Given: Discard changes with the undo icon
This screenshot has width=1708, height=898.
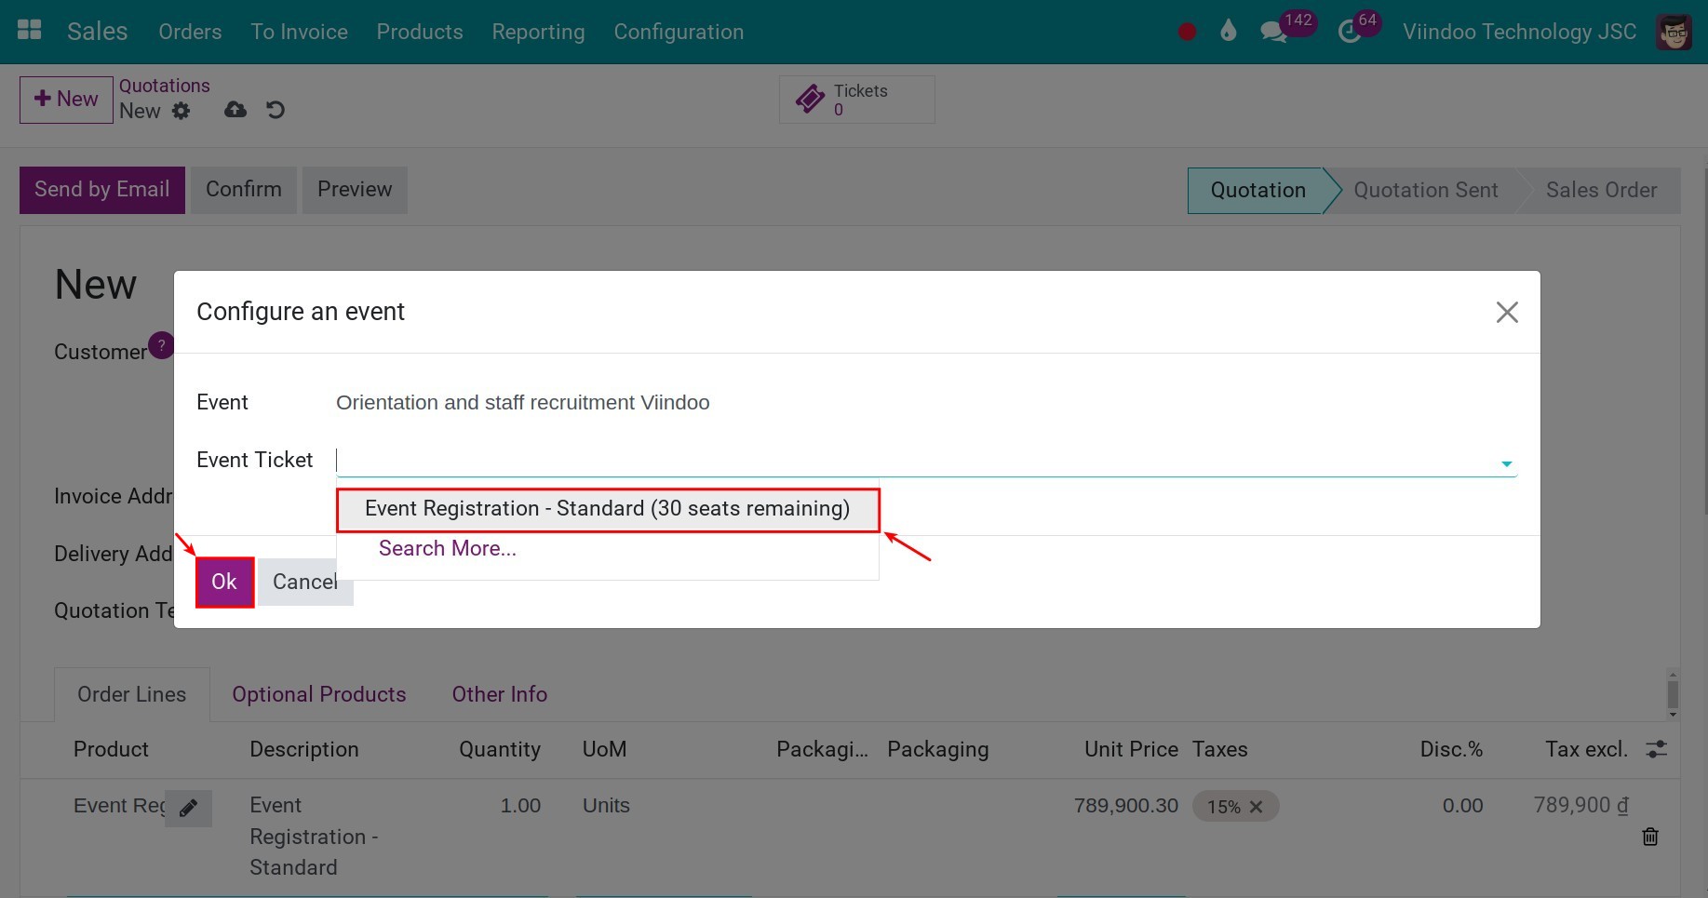Looking at the screenshot, I should click(276, 110).
